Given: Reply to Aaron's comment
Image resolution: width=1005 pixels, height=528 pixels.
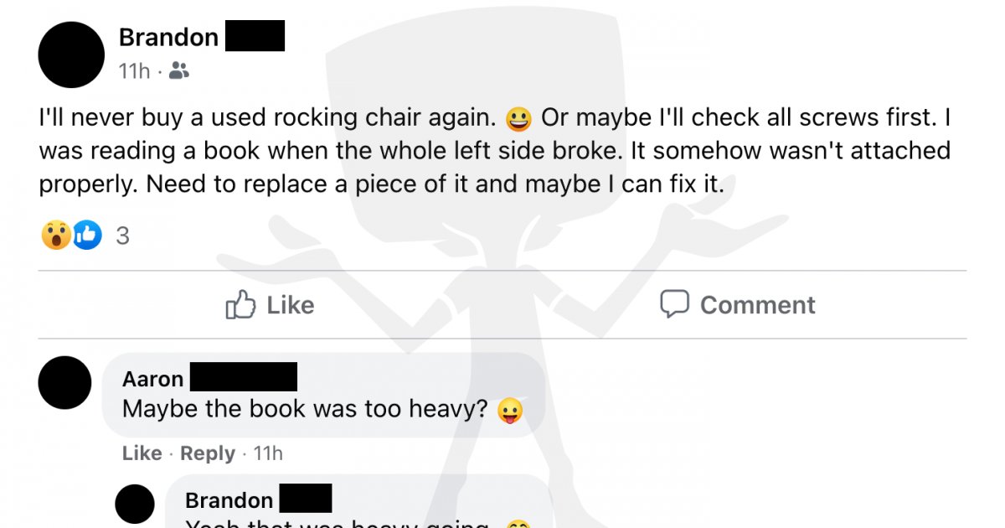Looking at the screenshot, I should (208, 453).
